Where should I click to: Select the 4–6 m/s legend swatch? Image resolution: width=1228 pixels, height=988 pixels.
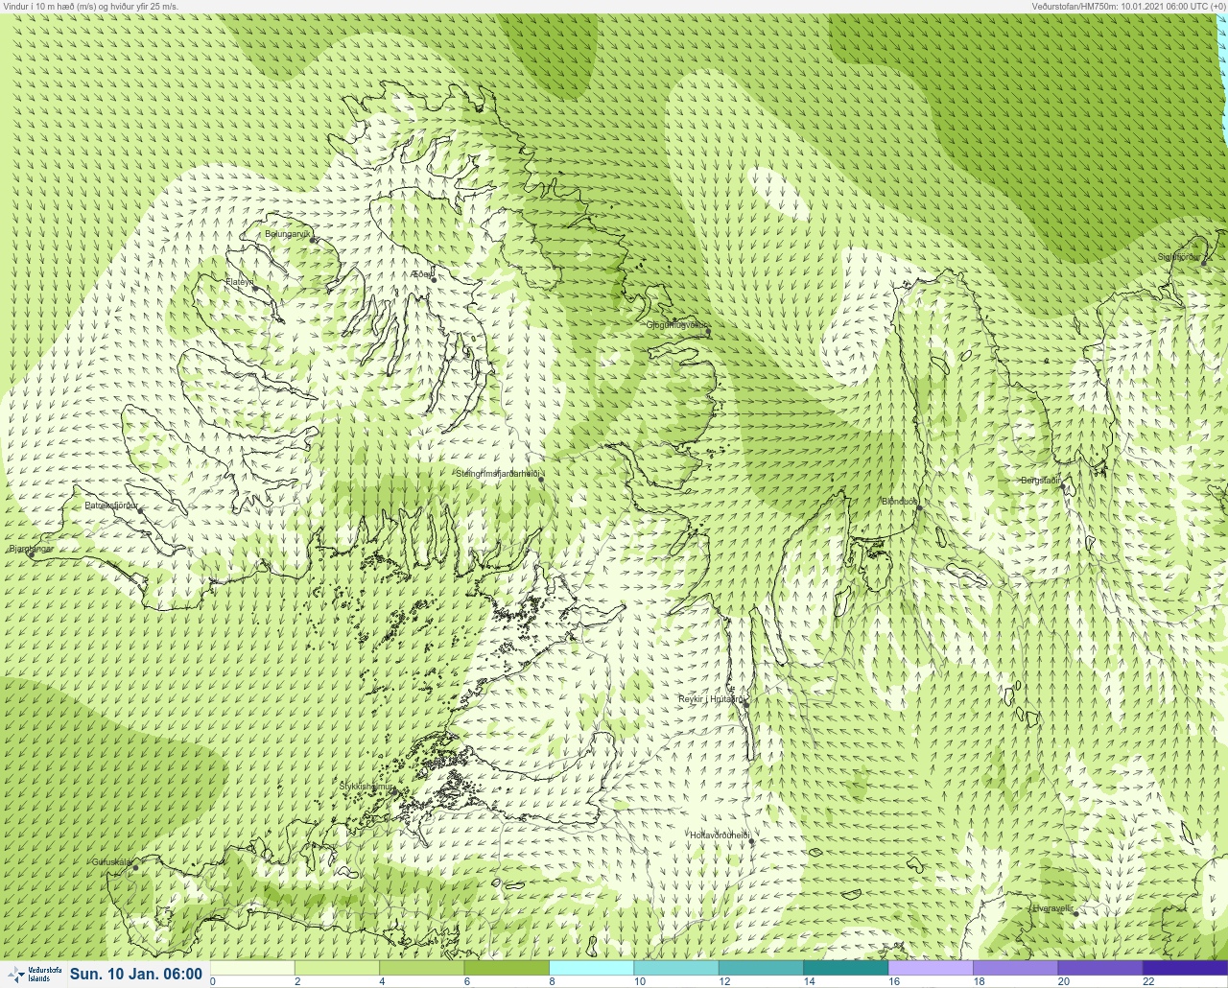(x=422, y=968)
